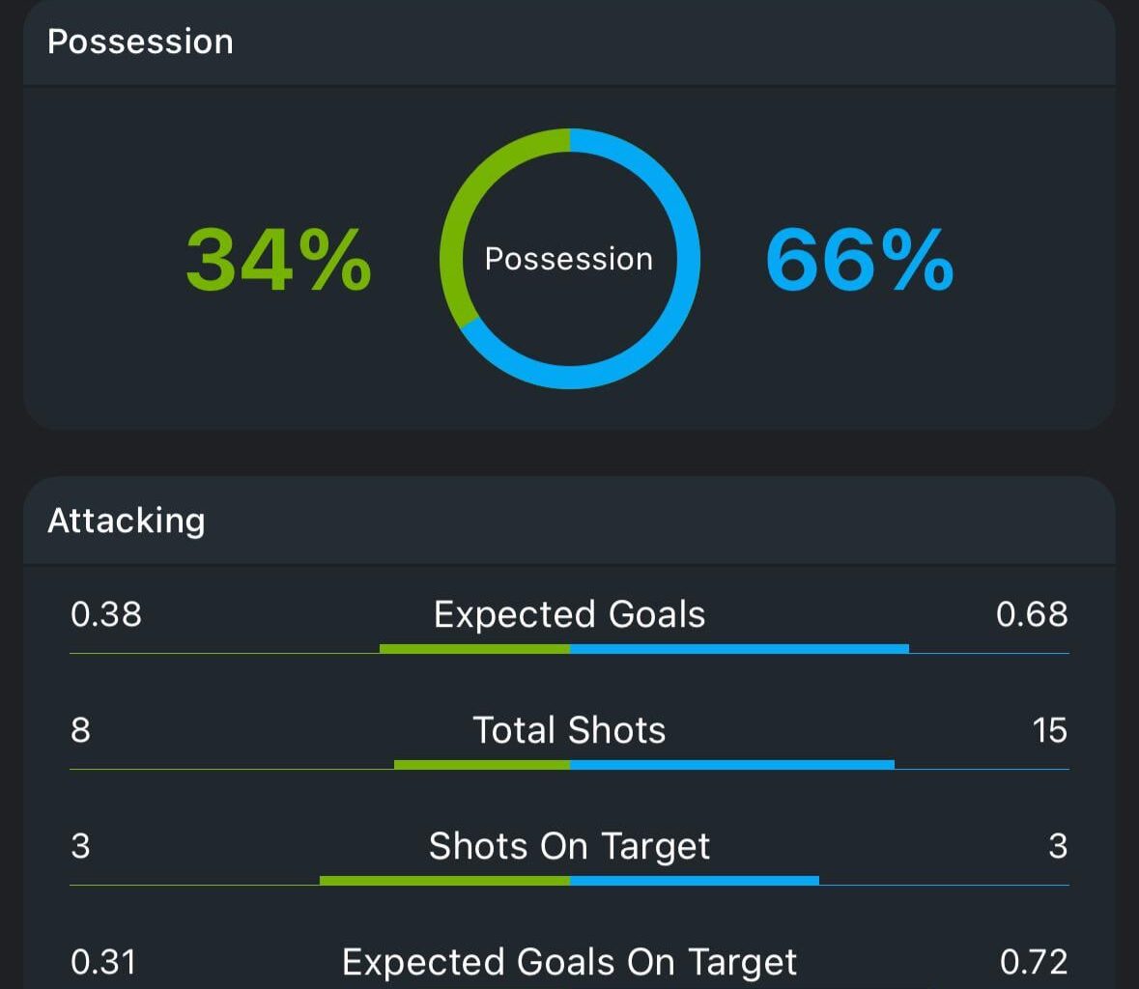Click the 0.31 expected goals on target value
Screen dimensions: 1139x989
click(x=103, y=962)
